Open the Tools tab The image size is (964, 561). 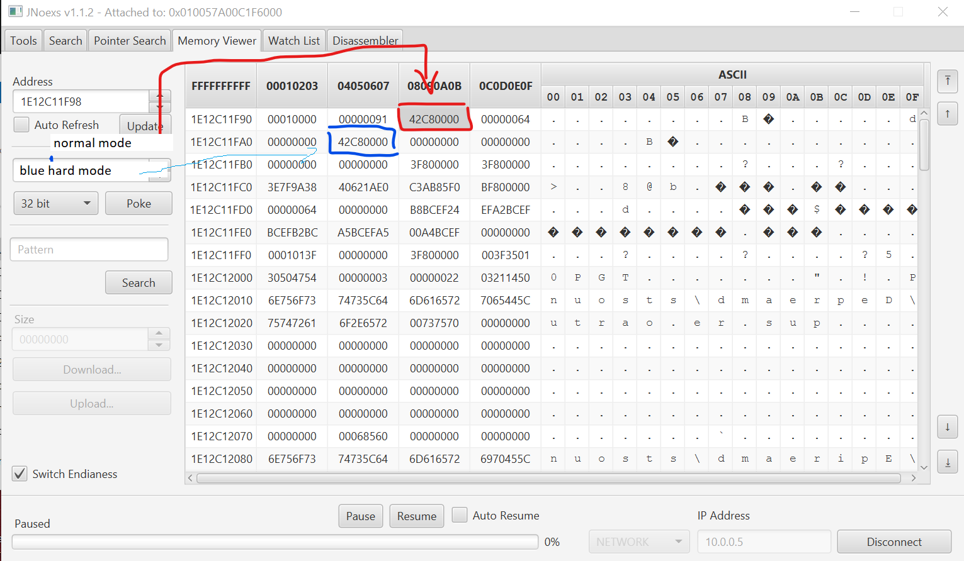coord(23,40)
